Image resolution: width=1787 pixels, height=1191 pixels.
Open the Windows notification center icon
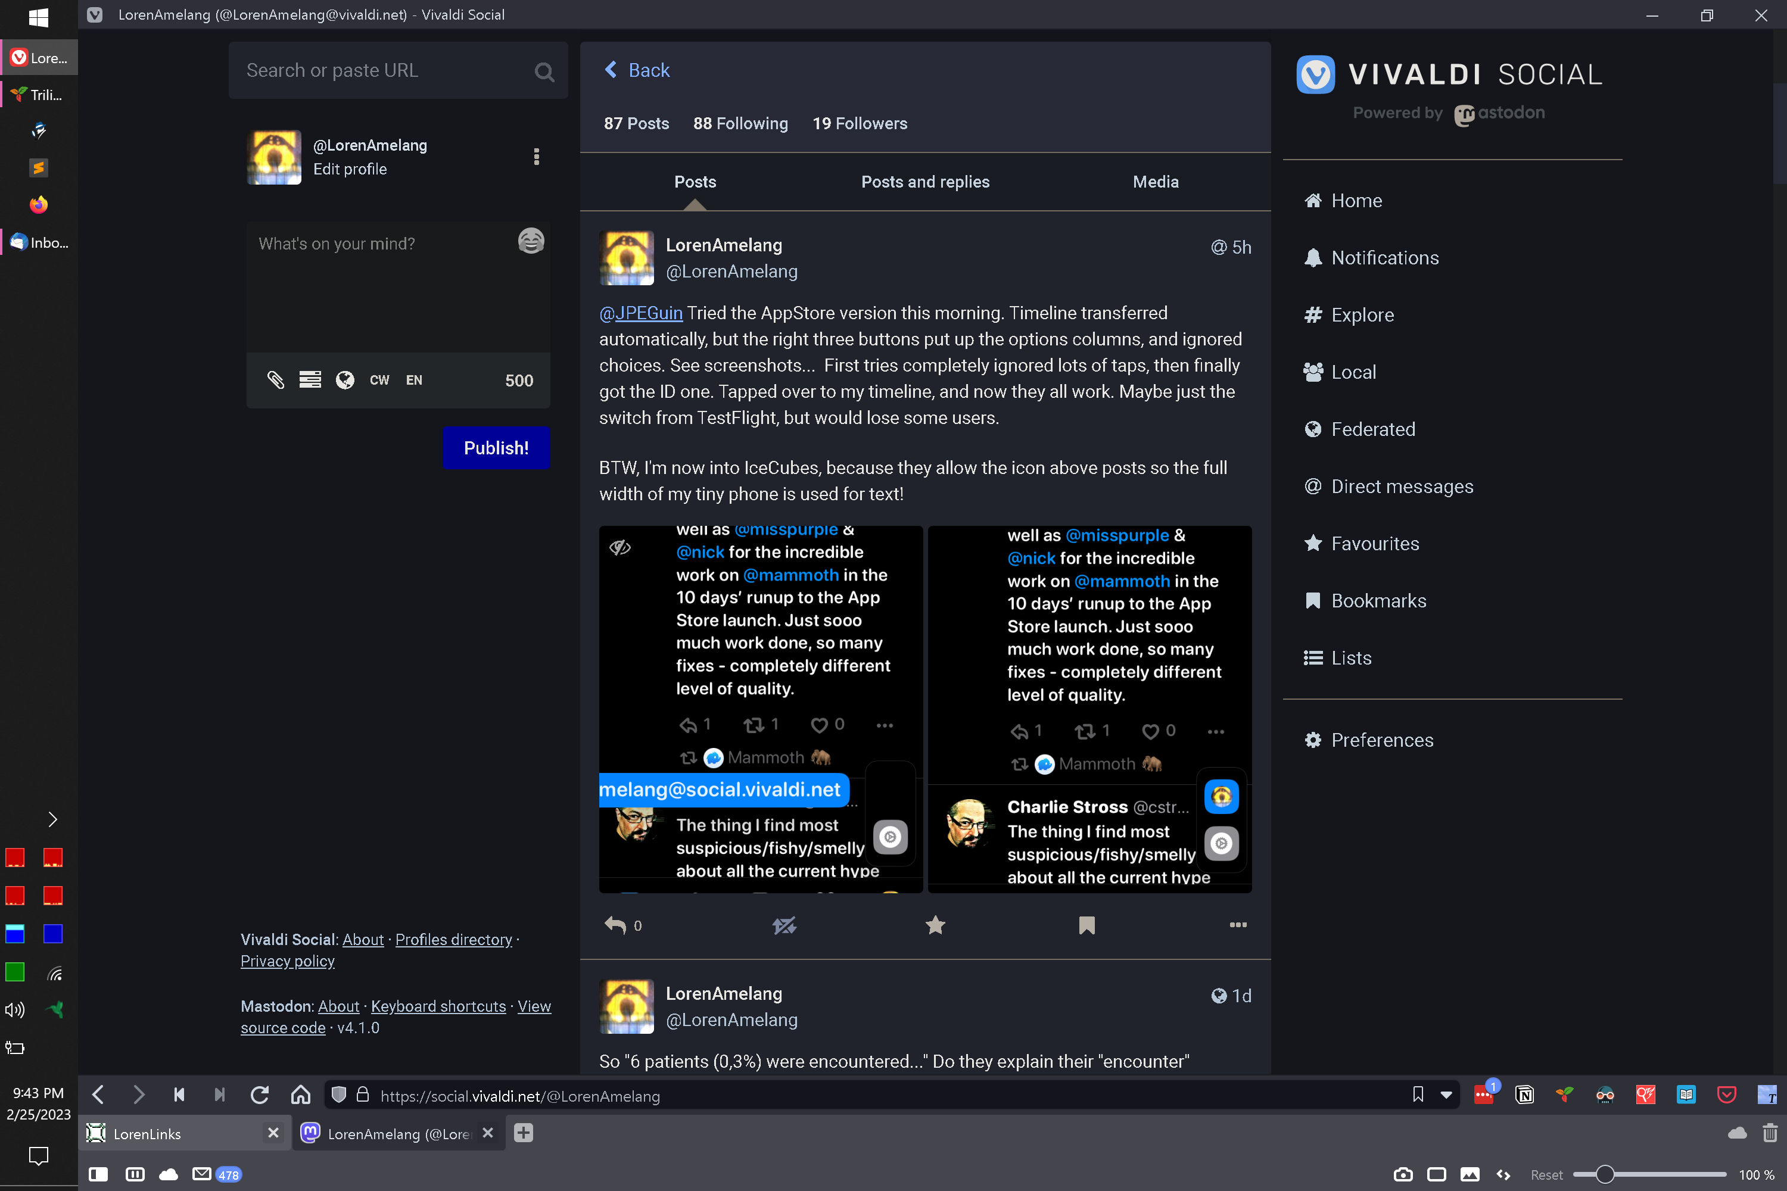pos(38,1155)
